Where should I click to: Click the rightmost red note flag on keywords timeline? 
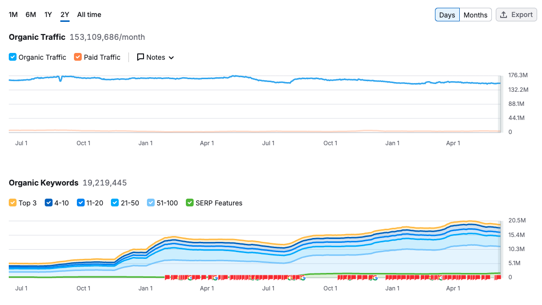[x=497, y=278]
